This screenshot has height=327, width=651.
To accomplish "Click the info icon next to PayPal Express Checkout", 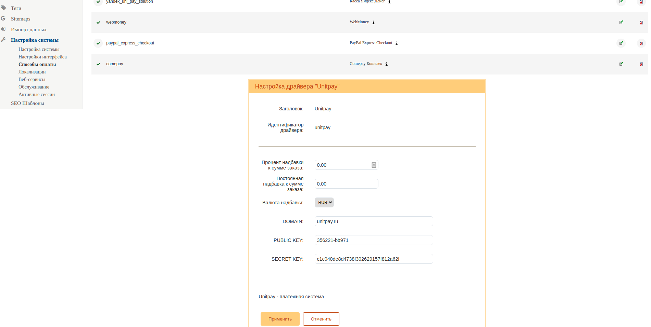I will 397,43.
